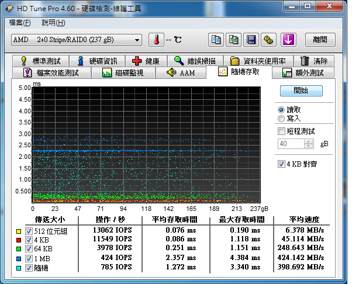Click the 4.384 ms max access time
The image size is (359, 284).
pyautogui.click(x=245, y=258)
